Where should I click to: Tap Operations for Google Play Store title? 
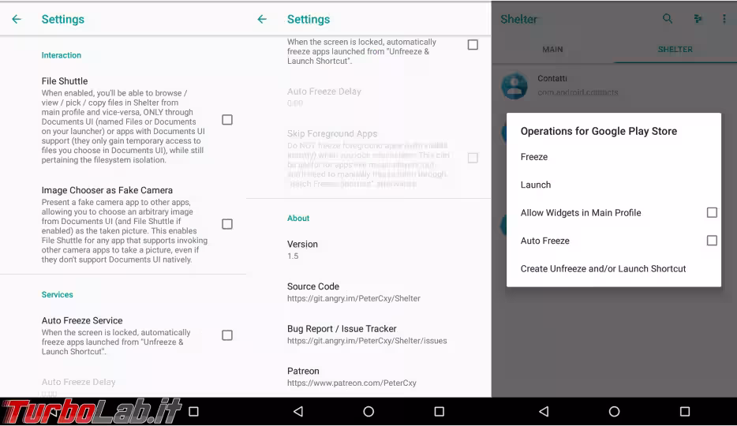coord(599,131)
